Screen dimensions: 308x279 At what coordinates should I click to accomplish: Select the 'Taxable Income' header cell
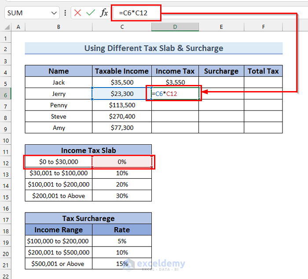pos(122,71)
